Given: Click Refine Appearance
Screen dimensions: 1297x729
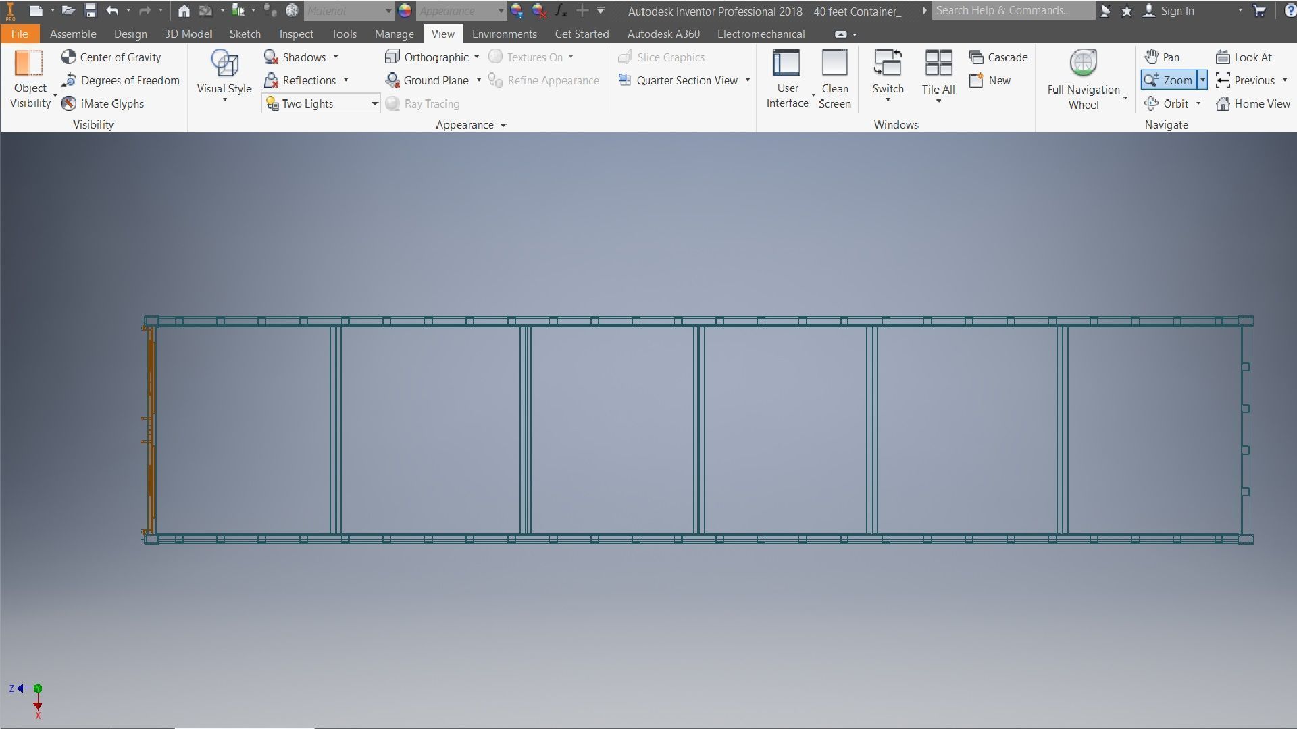Looking at the screenshot, I should [x=544, y=80].
